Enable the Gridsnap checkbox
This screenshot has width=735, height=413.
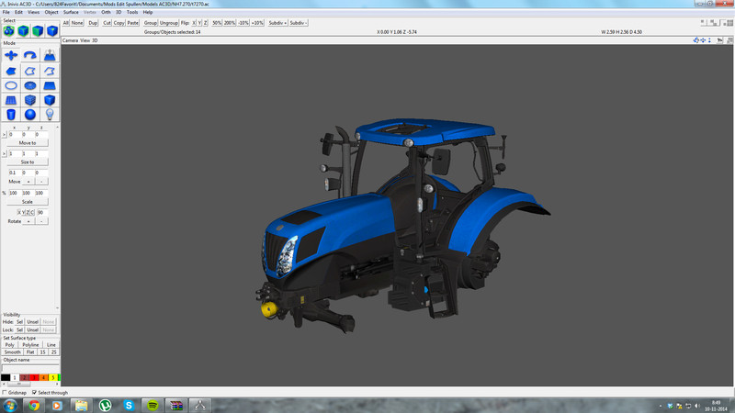tap(6, 392)
